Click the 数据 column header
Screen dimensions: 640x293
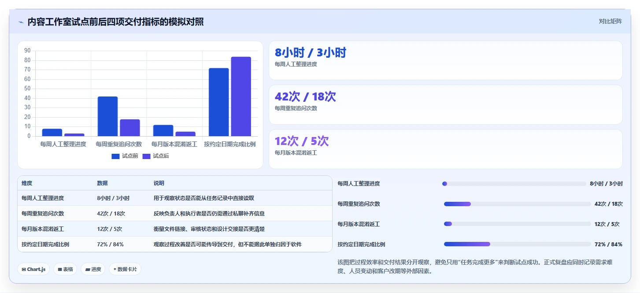(103, 183)
